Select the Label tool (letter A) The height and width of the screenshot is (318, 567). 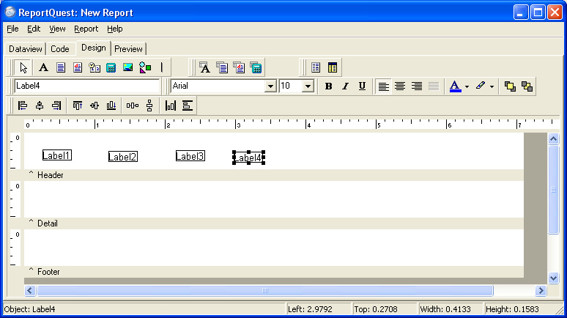point(43,67)
